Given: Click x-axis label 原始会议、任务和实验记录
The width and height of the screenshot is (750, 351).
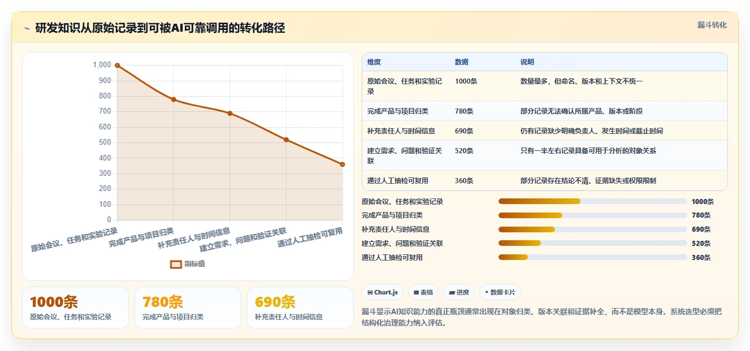Looking at the screenshot, I should 74,240.
